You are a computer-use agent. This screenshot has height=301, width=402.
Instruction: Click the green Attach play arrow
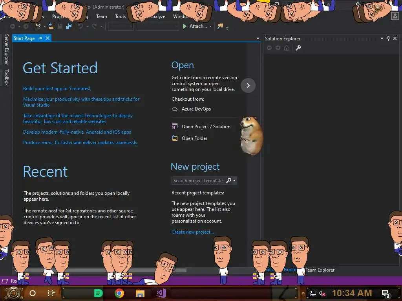click(x=185, y=26)
